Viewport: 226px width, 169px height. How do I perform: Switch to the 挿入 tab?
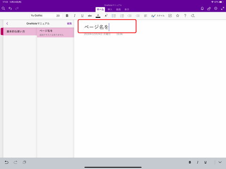point(110,9)
